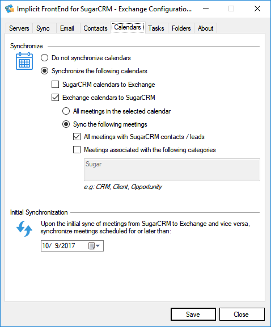Image resolution: width=271 pixels, height=327 pixels.
Task: Click the blue sync arrows icon
Action: [x=24, y=229]
